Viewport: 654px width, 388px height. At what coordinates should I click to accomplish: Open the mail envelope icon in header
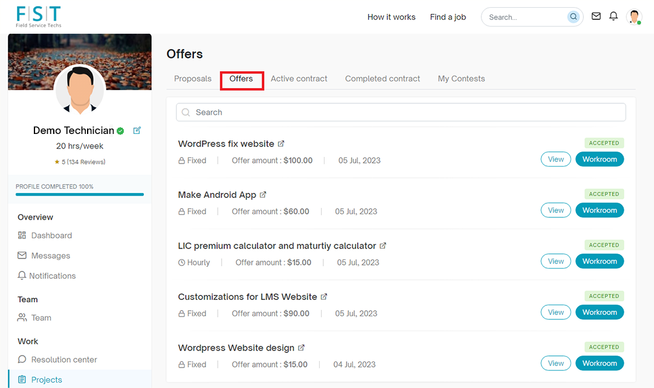[x=596, y=16]
